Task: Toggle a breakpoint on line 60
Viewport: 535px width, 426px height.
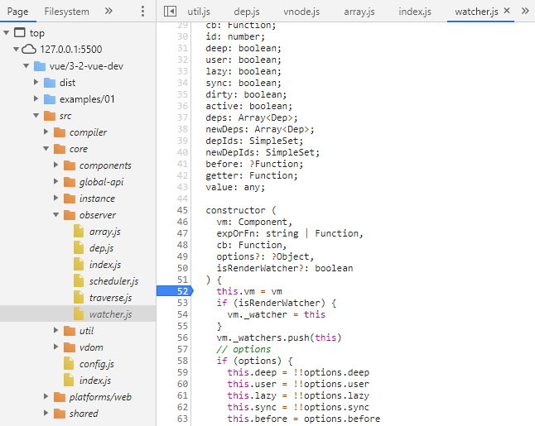Action: coord(182,384)
